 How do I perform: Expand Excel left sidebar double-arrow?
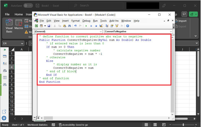5,50
